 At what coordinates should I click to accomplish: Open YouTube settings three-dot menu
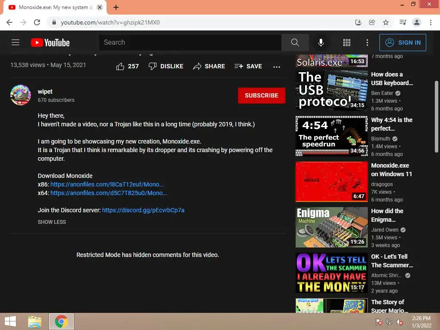click(x=367, y=43)
